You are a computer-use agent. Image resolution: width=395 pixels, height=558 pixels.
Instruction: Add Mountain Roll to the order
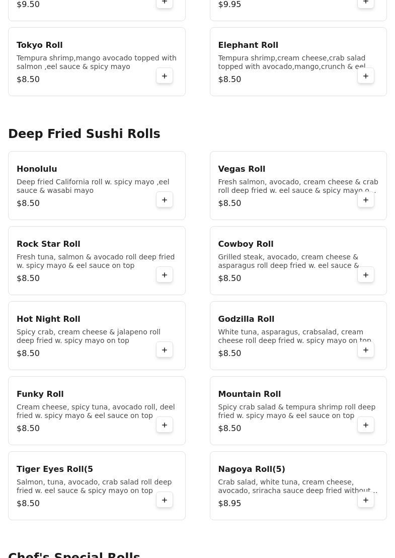pyautogui.click(x=366, y=425)
